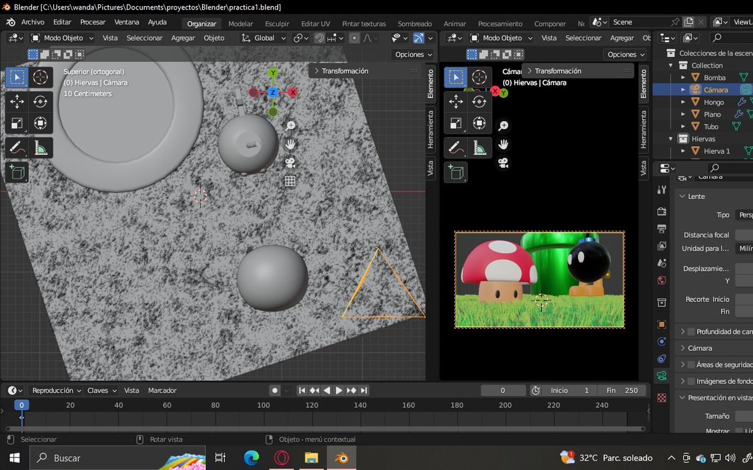Toggle snapping magnet in left viewport header
The image size is (753, 470).
tap(319, 38)
